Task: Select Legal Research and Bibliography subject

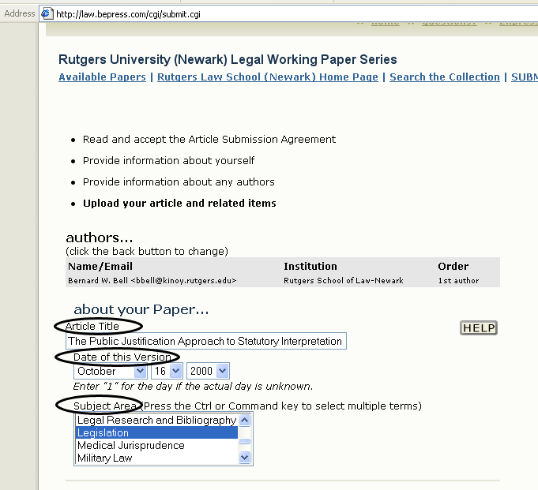Action: [x=156, y=420]
